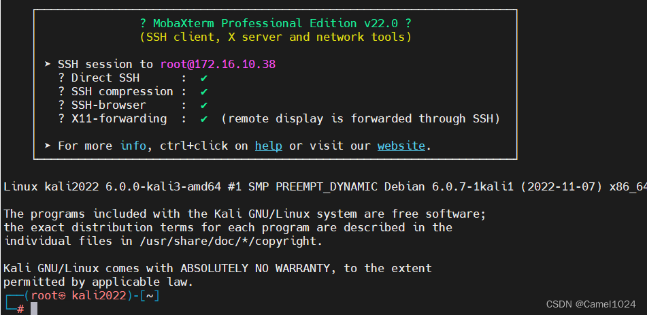Click the root@172.16.10.38 session address
The height and width of the screenshot is (315, 647).
[x=218, y=65]
